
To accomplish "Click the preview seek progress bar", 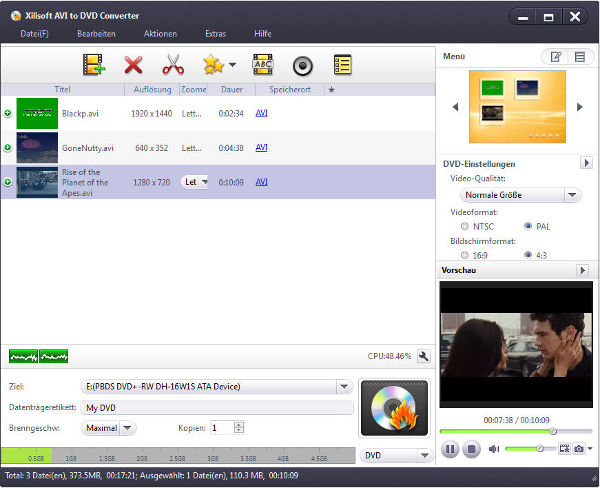I will click(516, 431).
